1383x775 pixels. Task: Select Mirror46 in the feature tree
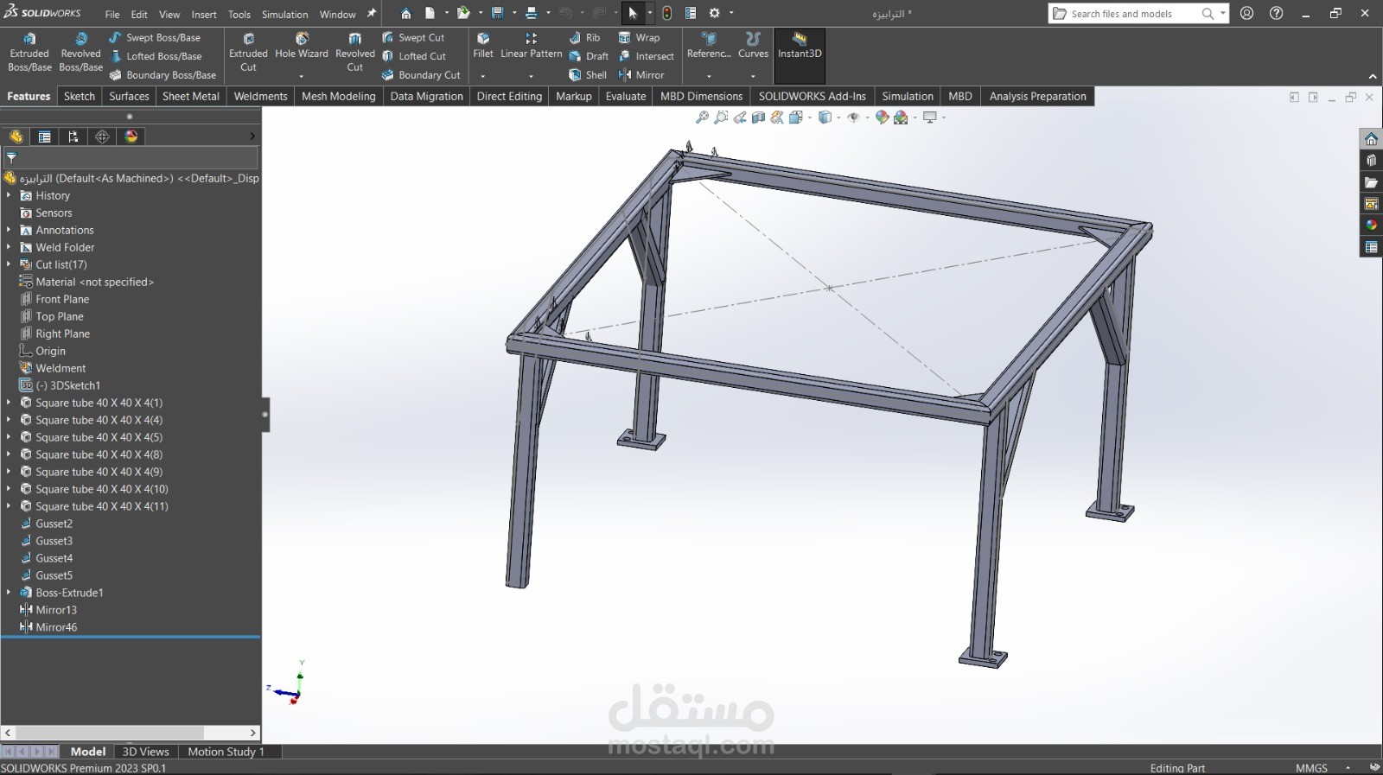[x=56, y=627]
